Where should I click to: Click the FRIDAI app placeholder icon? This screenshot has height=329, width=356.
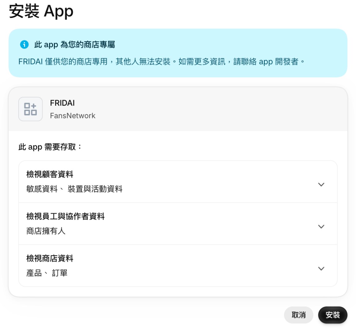tap(30, 109)
